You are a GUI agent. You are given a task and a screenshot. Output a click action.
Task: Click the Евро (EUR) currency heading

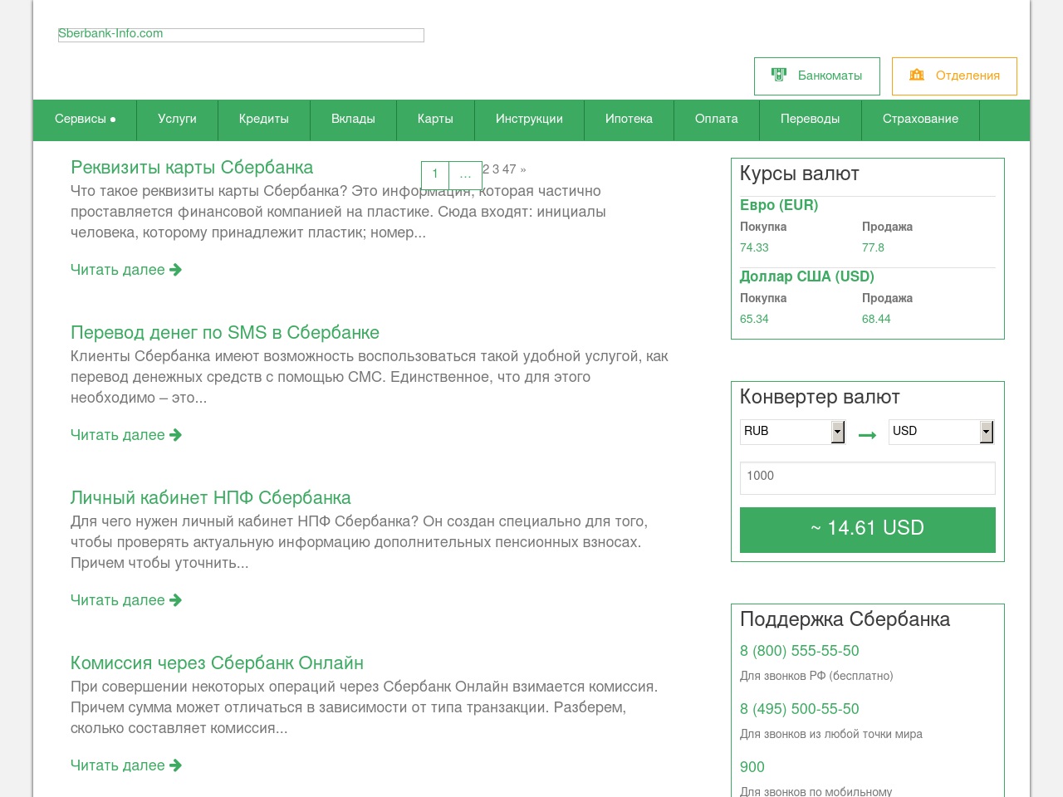tap(779, 205)
